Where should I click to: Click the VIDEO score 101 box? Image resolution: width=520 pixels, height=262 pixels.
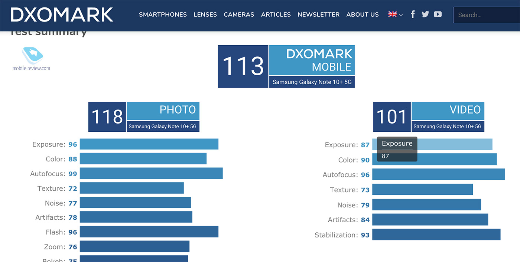pos(392,117)
